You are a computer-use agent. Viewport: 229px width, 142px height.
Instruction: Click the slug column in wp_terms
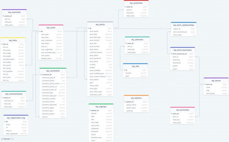[216, 90]
